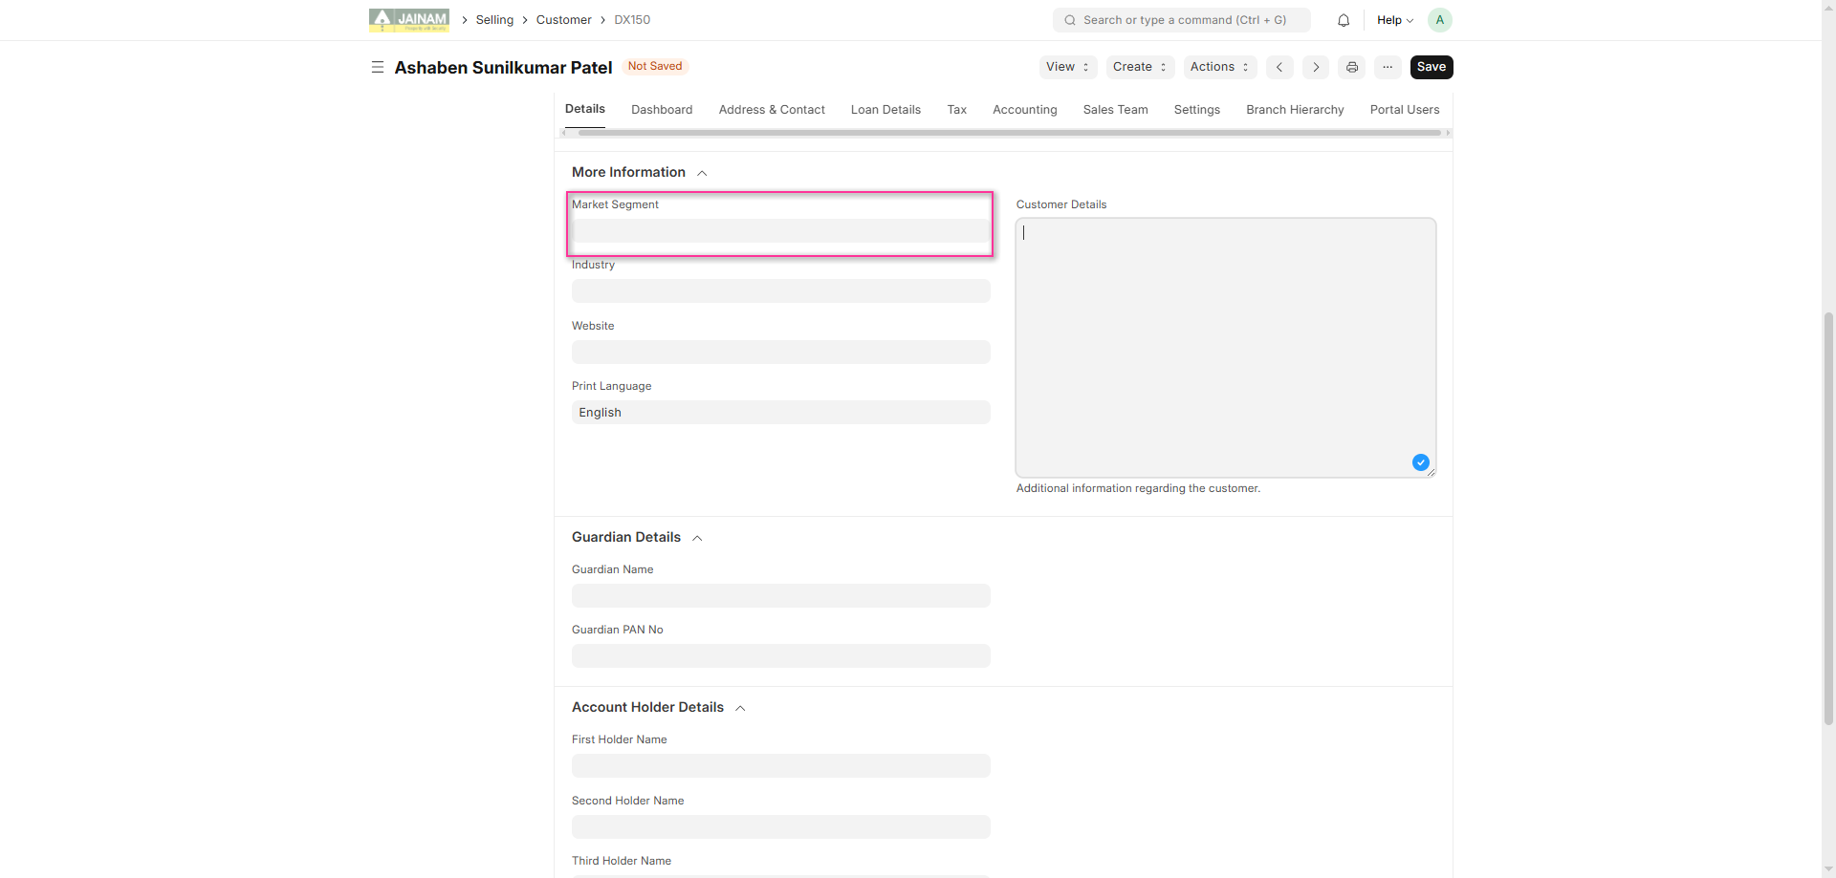Open the Actions dropdown
Screen dimensions: 1836x878
[x=1219, y=67]
